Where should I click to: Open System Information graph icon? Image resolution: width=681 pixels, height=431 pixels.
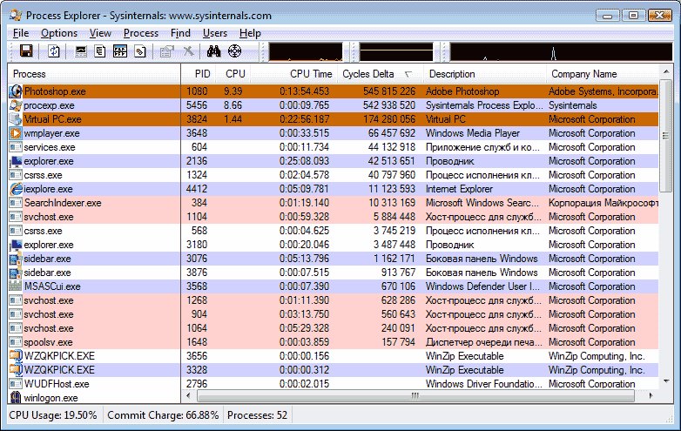pos(81,51)
